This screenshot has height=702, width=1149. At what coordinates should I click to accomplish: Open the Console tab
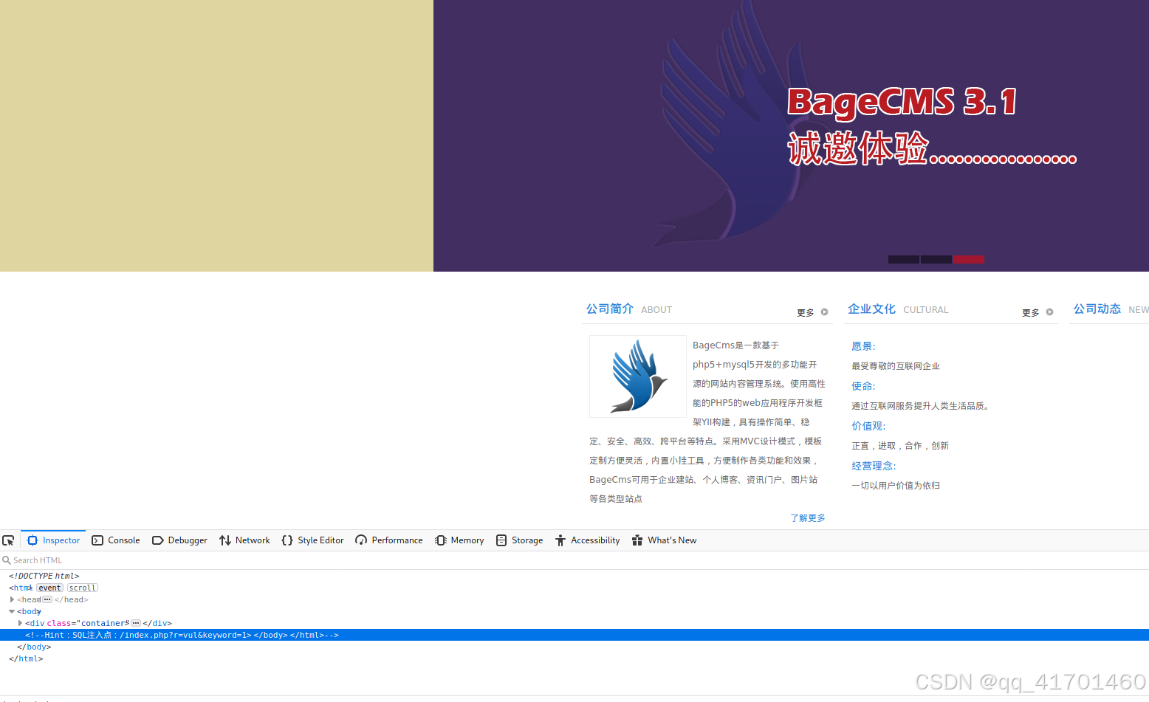pyautogui.click(x=116, y=540)
